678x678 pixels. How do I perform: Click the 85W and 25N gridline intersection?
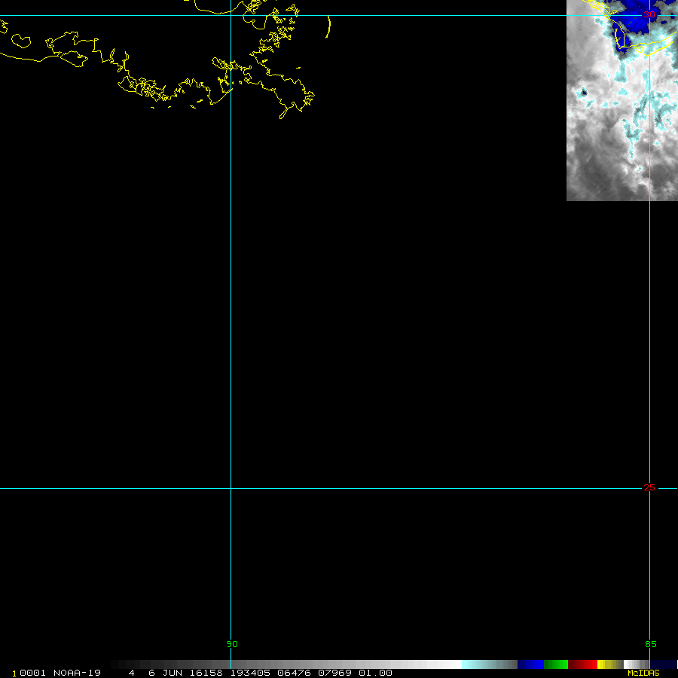coord(649,488)
